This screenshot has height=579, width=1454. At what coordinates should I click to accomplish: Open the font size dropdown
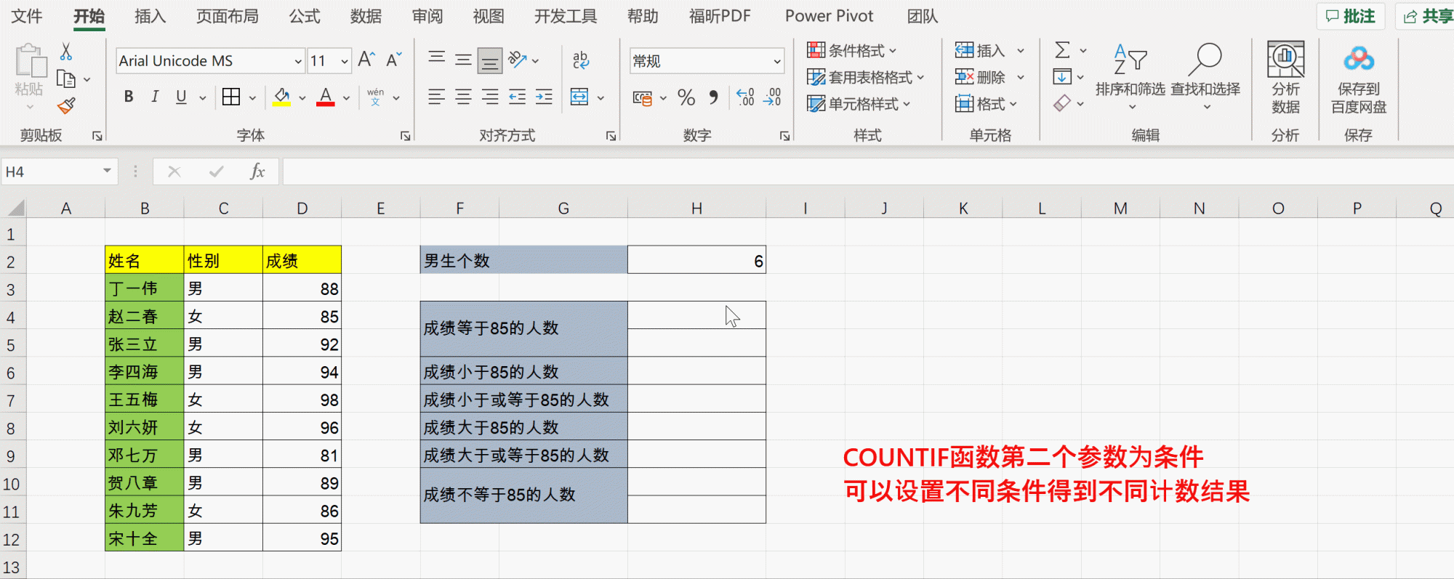[345, 61]
